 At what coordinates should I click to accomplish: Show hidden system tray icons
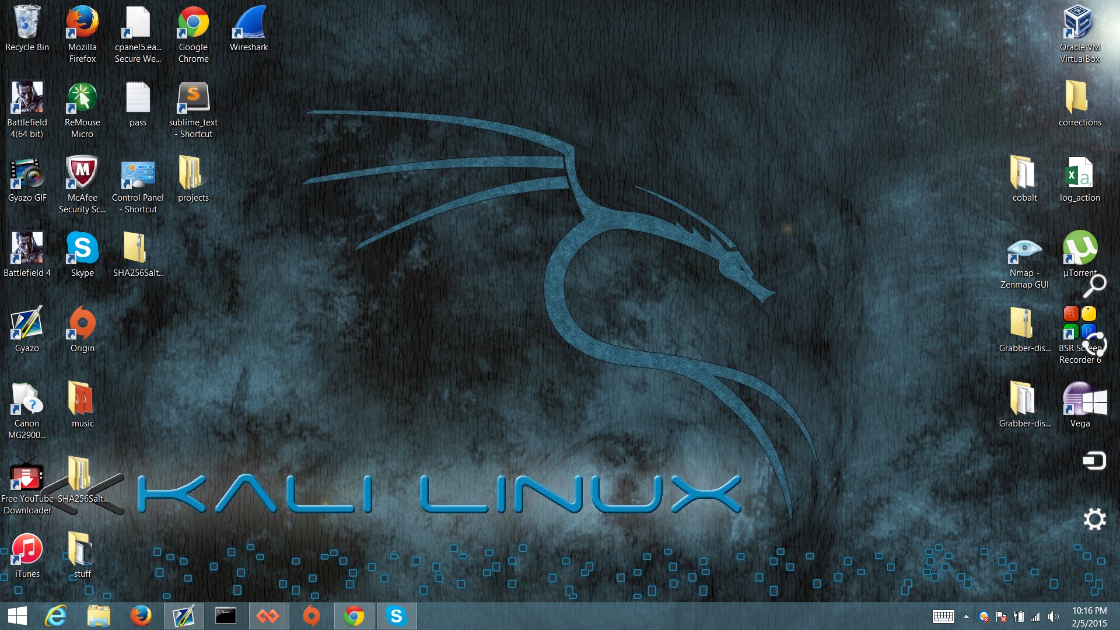(x=966, y=617)
